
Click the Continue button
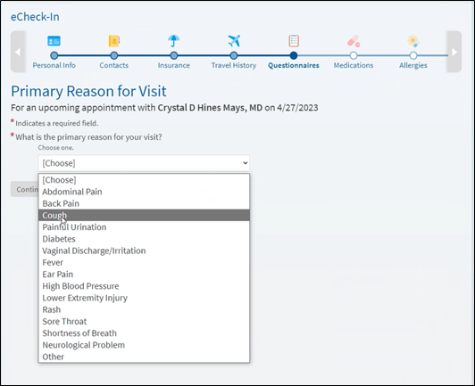24,189
